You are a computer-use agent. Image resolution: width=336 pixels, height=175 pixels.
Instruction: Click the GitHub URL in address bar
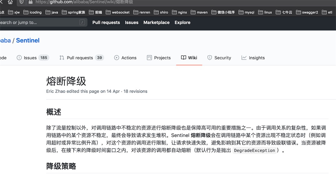pos(84,2)
